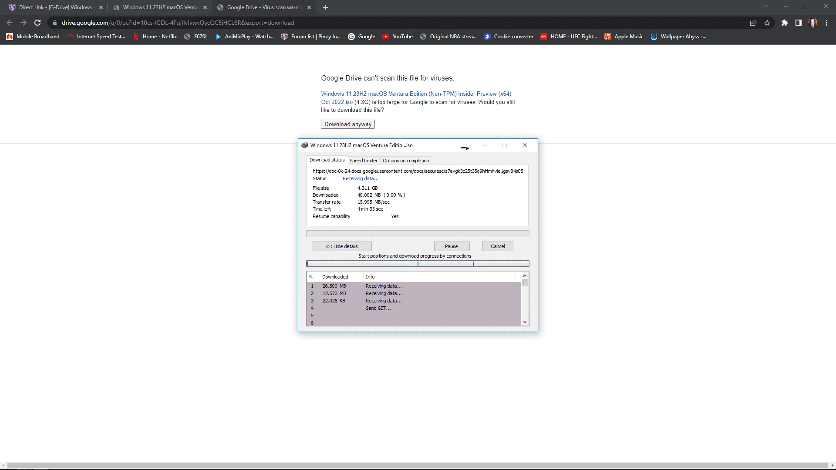Select connection row with 22.025 KB
This screenshot has height=470, width=836.
[x=414, y=301]
